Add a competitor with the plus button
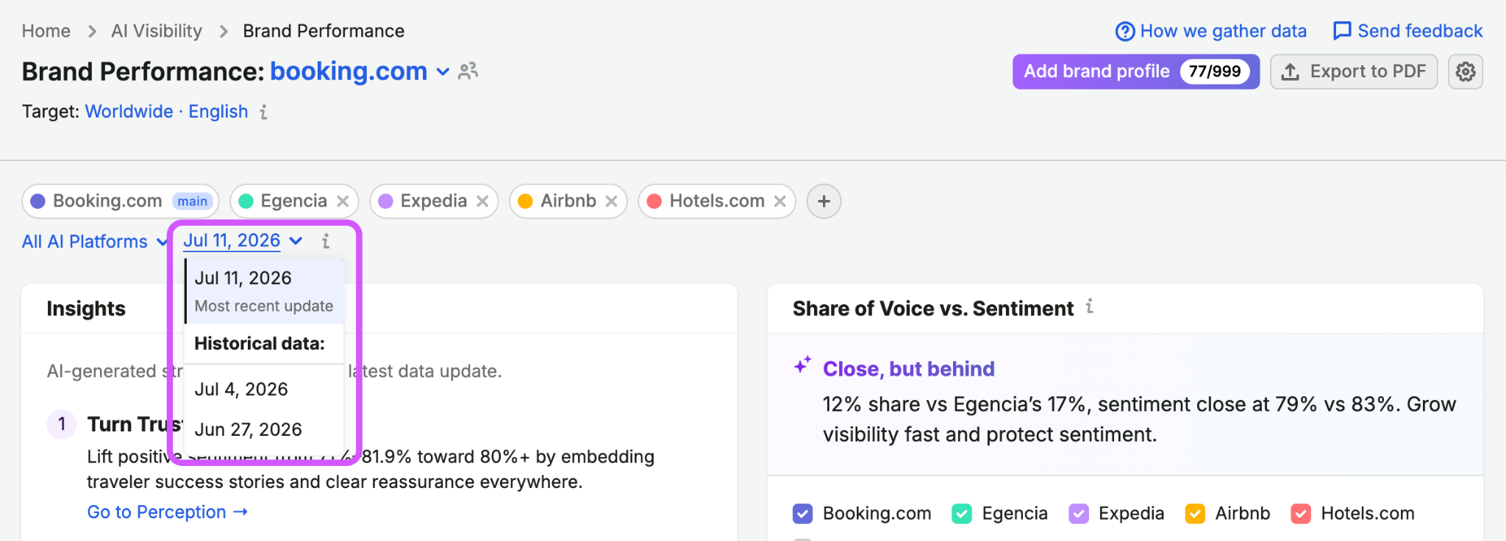 824,201
